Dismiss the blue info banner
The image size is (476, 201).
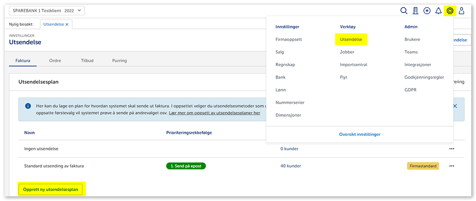[x=455, y=106]
